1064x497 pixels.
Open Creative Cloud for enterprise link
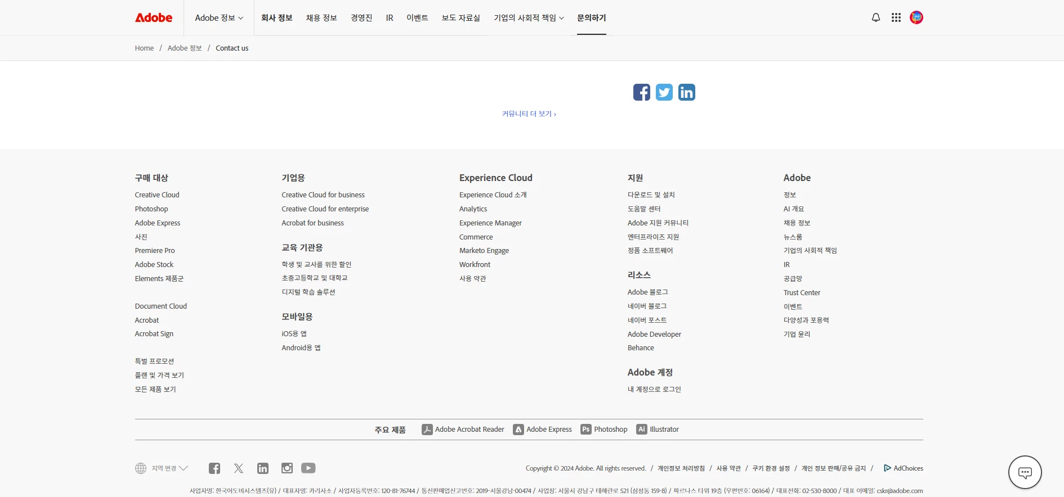tap(325, 209)
